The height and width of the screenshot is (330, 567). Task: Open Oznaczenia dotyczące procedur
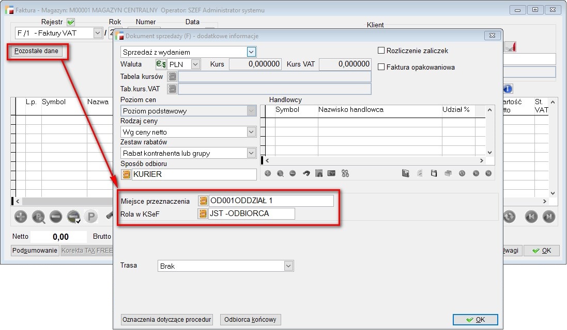[x=167, y=320]
